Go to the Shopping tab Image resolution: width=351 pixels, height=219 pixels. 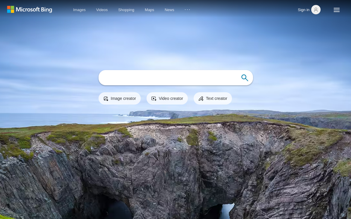click(x=126, y=10)
